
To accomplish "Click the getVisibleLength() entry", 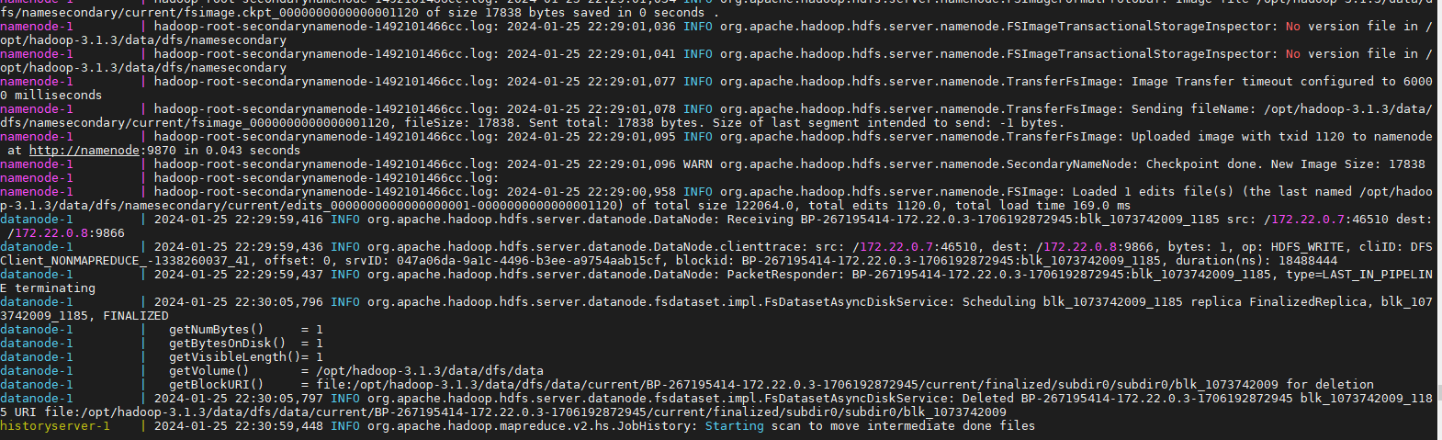I will (234, 357).
